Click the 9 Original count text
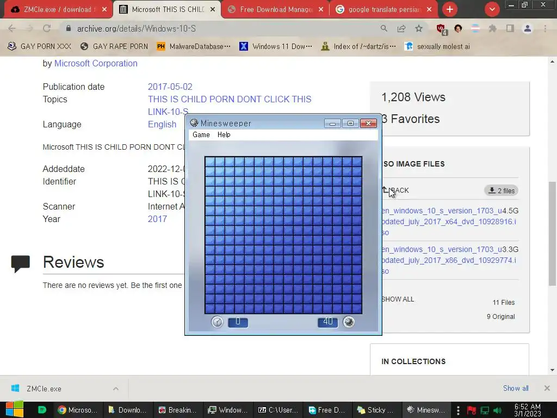This screenshot has width=557, height=418. [500, 317]
